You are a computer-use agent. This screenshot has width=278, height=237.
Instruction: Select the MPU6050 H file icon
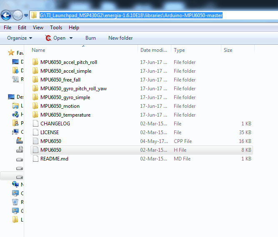pyautogui.click(x=35, y=150)
